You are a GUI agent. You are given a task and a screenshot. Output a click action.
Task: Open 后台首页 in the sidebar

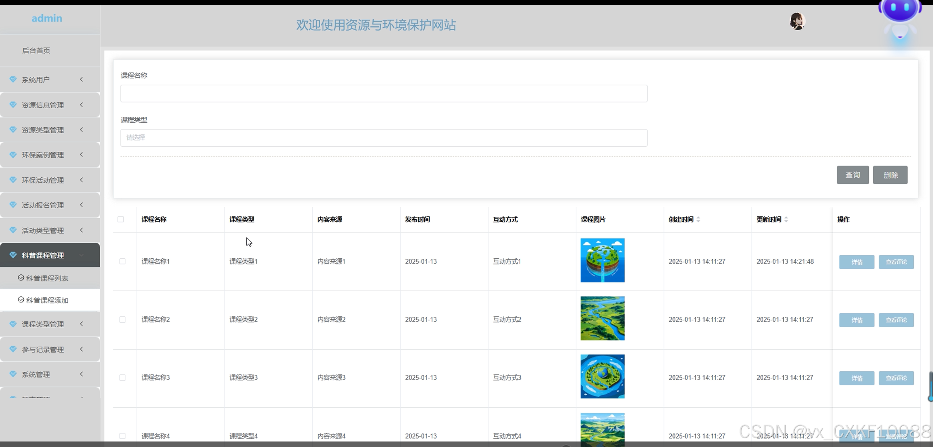[36, 50]
